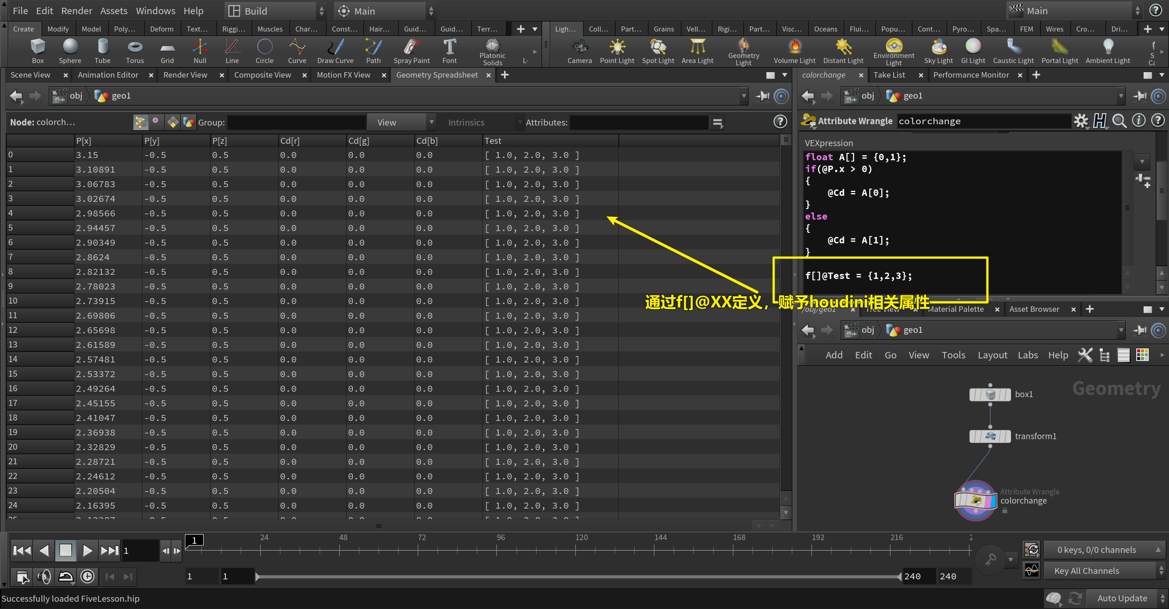Click the timeline range slider bar

[578, 577]
